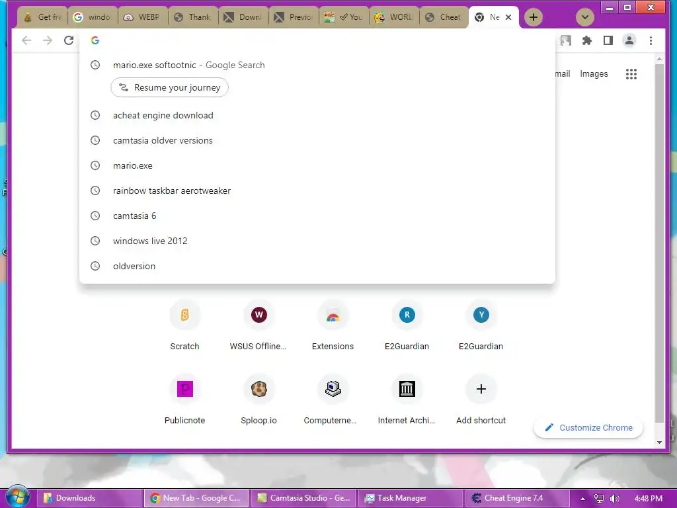677x508 pixels.
Task: Click the new tab plus button
Action: (x=534, y=17)
